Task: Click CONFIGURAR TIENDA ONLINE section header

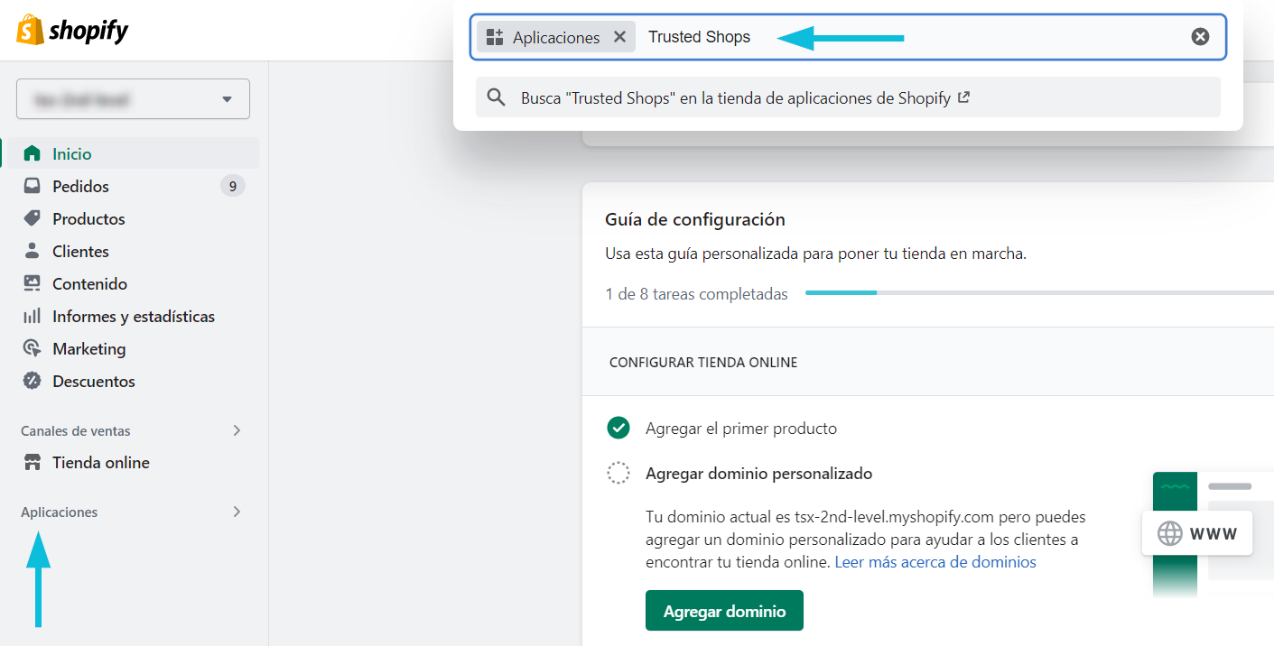Action: click(x=703, y=363)
